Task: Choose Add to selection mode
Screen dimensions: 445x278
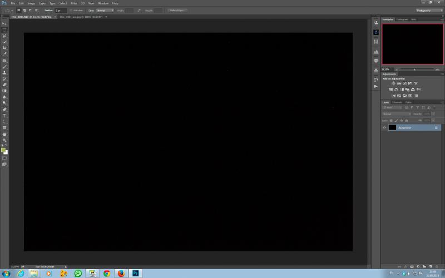Action: [x=24, y=11]
